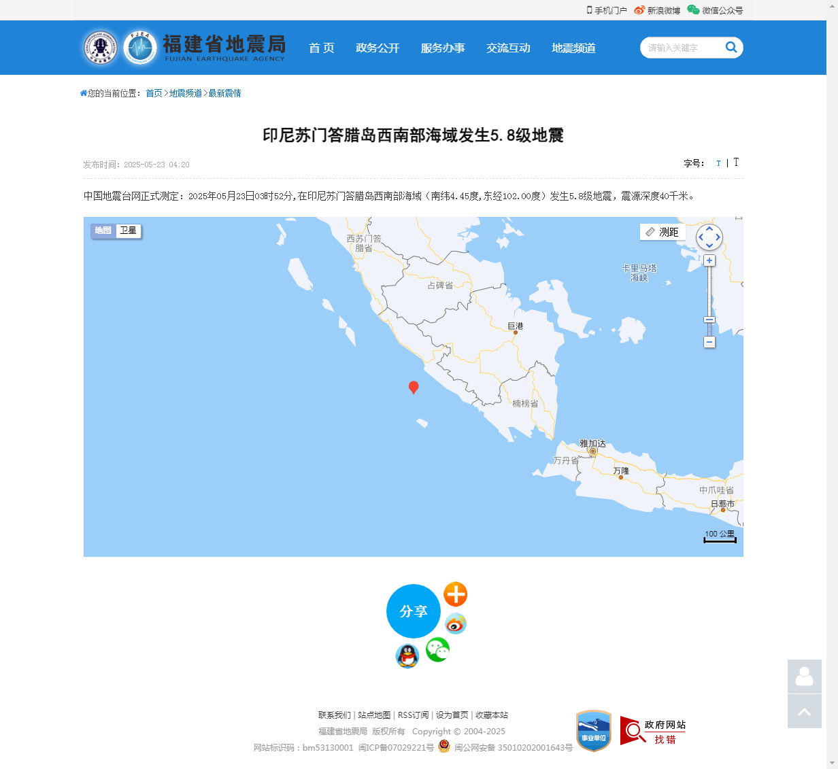Click the orange plus share icon

pyautogui.click(x=455, y=594)
